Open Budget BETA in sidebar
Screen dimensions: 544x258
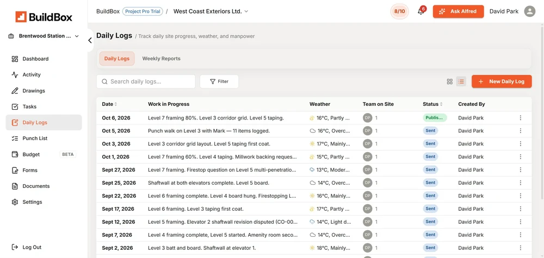coord(44,154)
